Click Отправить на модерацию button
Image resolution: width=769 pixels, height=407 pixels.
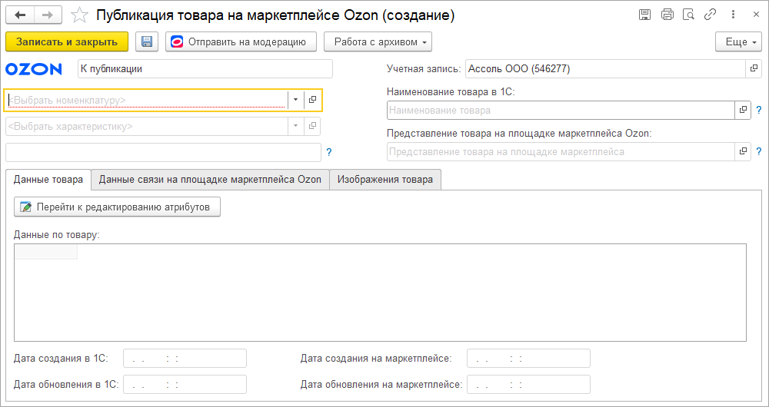[x=241, y=41]
